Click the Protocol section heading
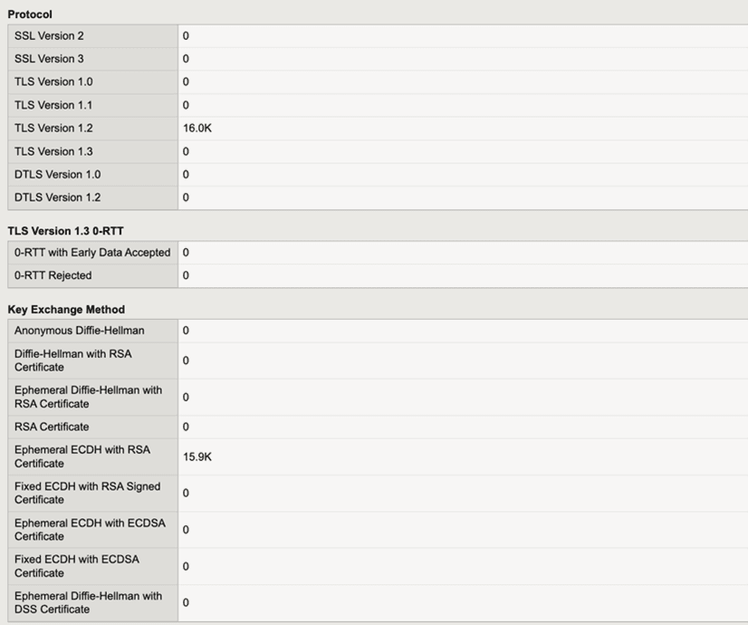The image size is (748, 625). [x=30, y=14]
